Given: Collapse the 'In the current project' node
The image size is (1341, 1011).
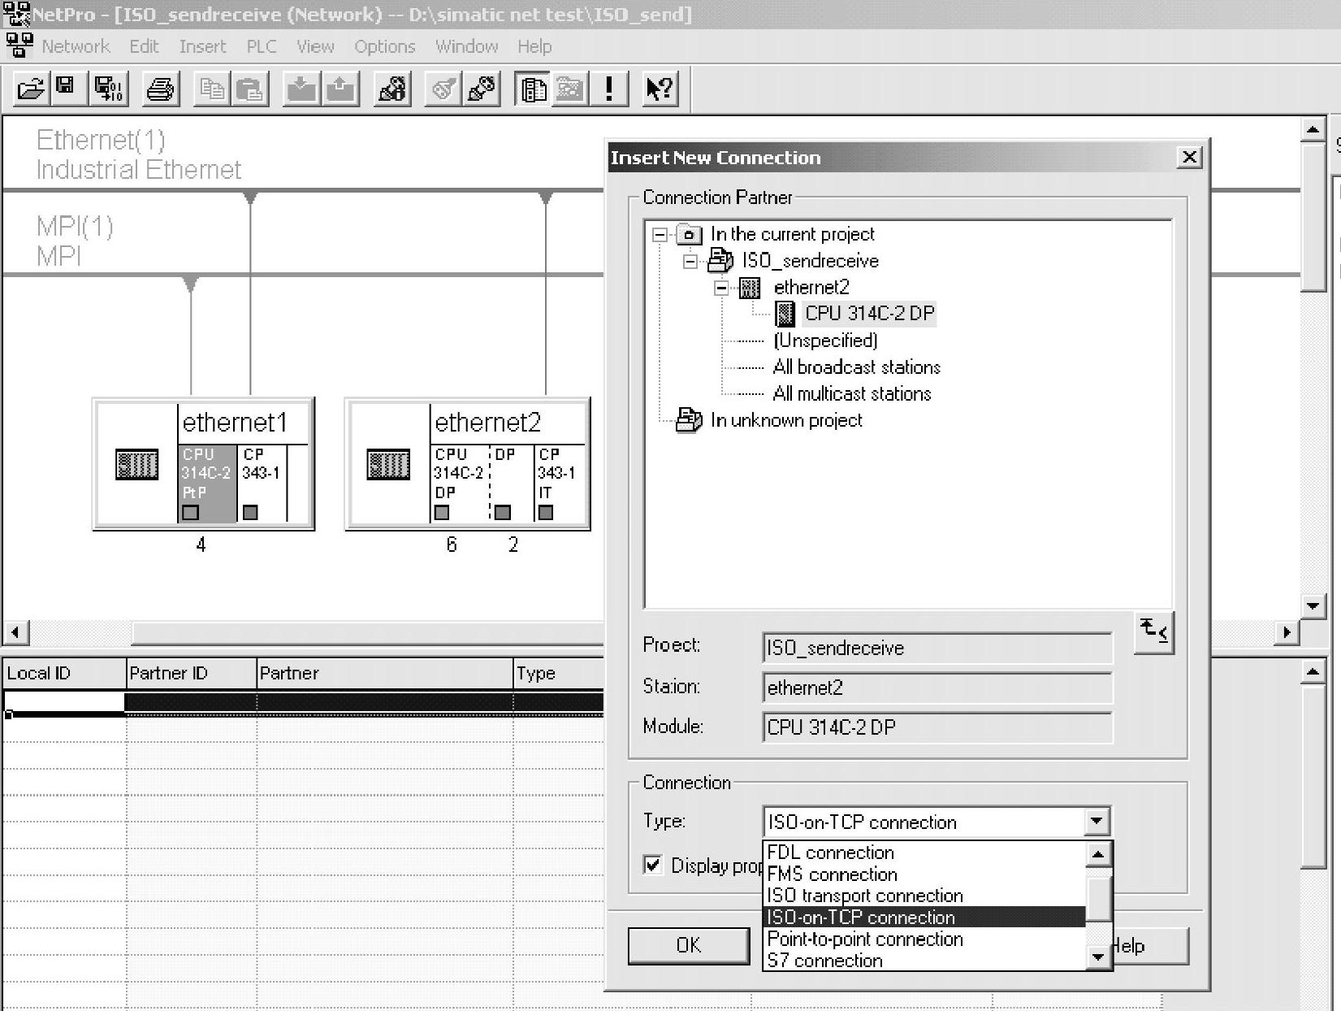Looking at the screenshot, I should pos(660,235).
